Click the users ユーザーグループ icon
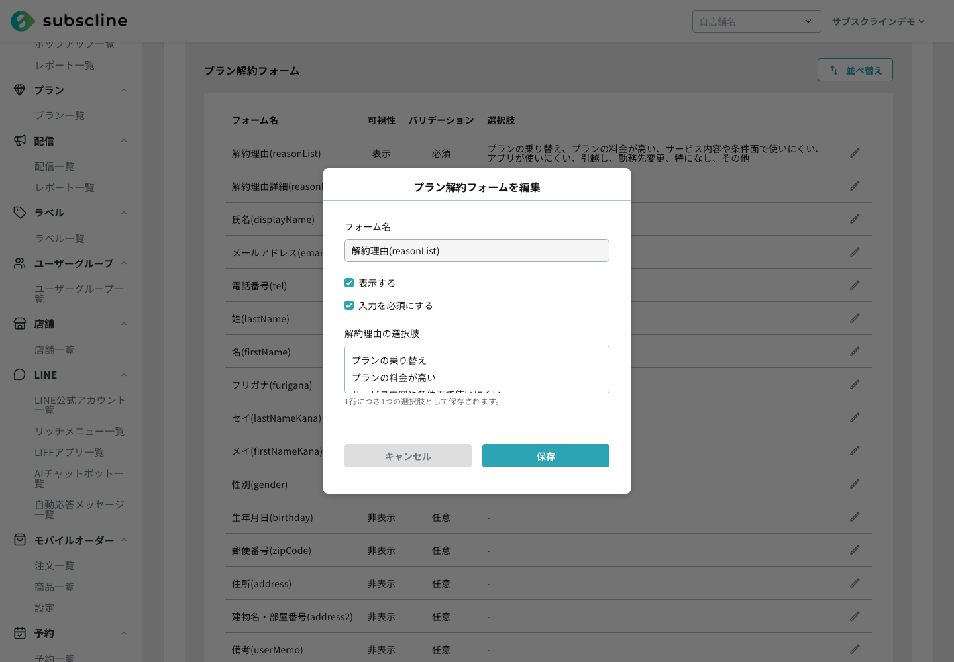 [20, 263]
